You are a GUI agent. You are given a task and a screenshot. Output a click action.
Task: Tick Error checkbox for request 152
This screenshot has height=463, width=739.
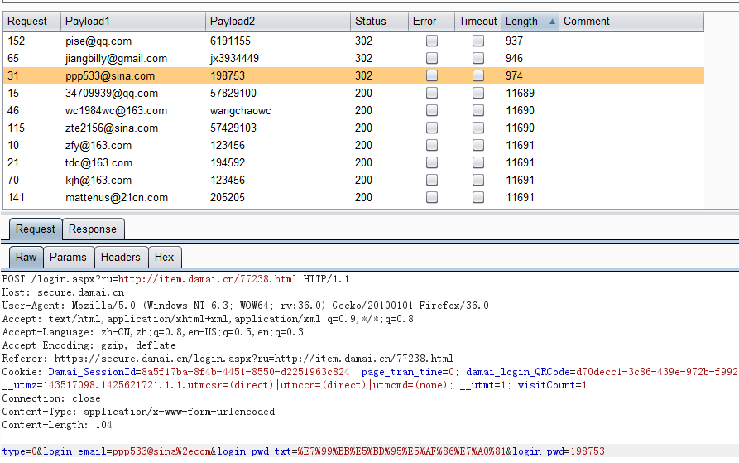[x=432, y=41]
